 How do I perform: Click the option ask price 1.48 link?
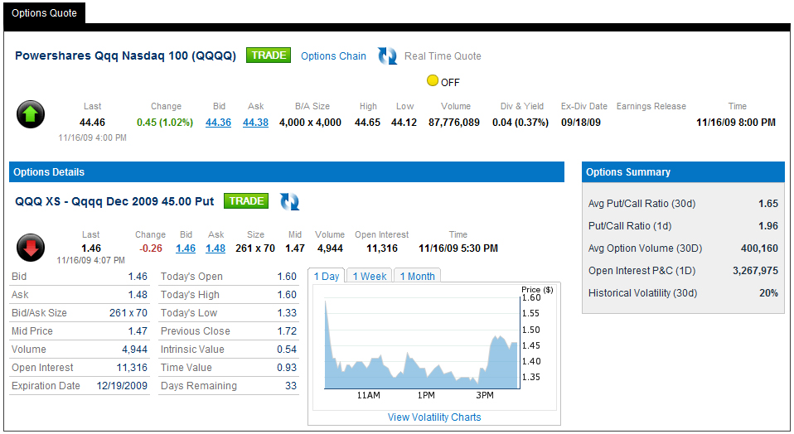[x=215, y=248]
